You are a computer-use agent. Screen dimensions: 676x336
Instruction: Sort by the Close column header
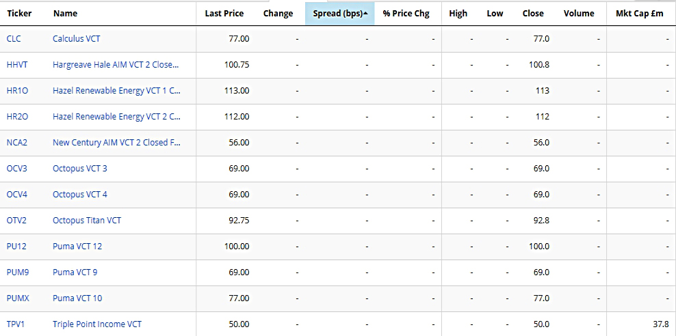click(x=533, y=14)
